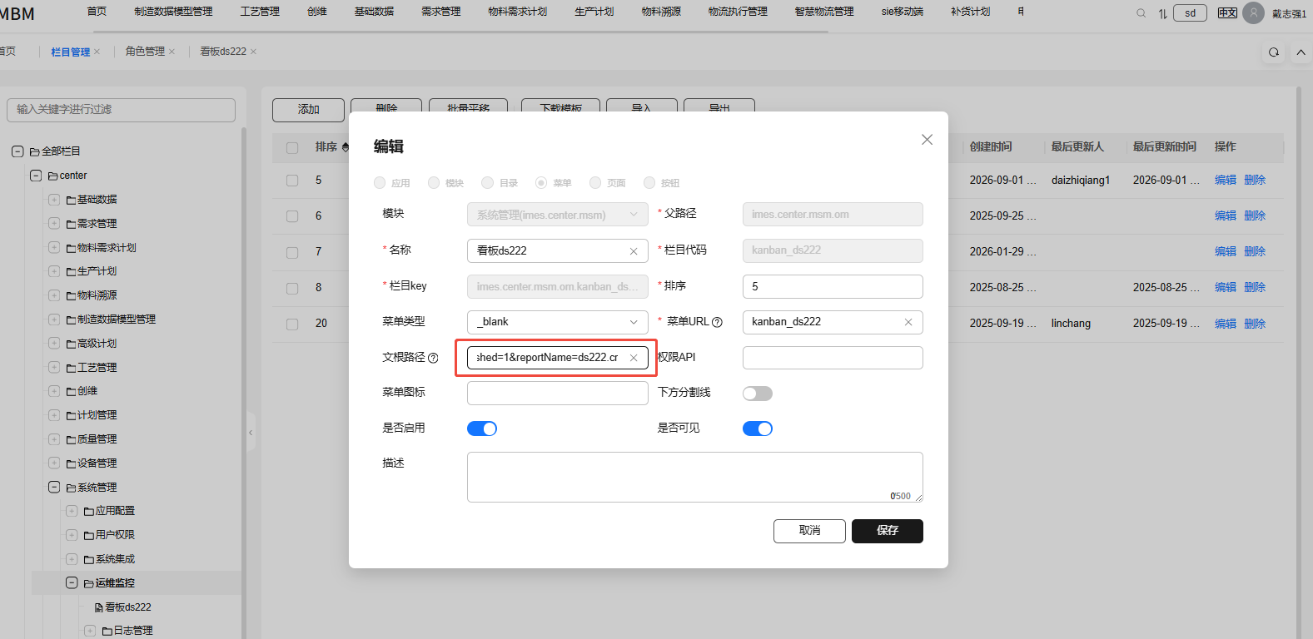The image size is (1313, 639).
Task: Click the 取消 button
Action: pos(809,531)
